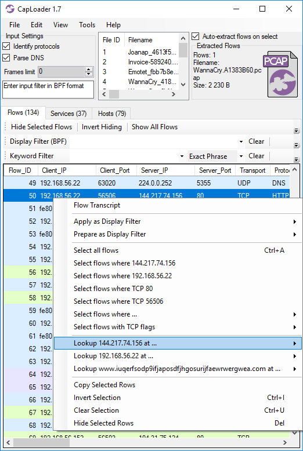Increase Frames limit with the up stepper
This screenshot has height=451, width=303.
(x=89, y=70)
